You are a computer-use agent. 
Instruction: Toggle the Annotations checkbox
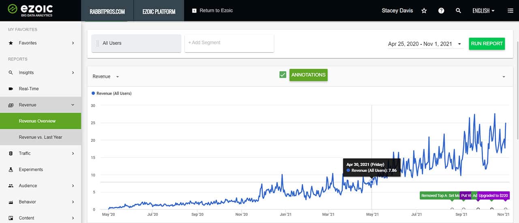tap(283, 75)
